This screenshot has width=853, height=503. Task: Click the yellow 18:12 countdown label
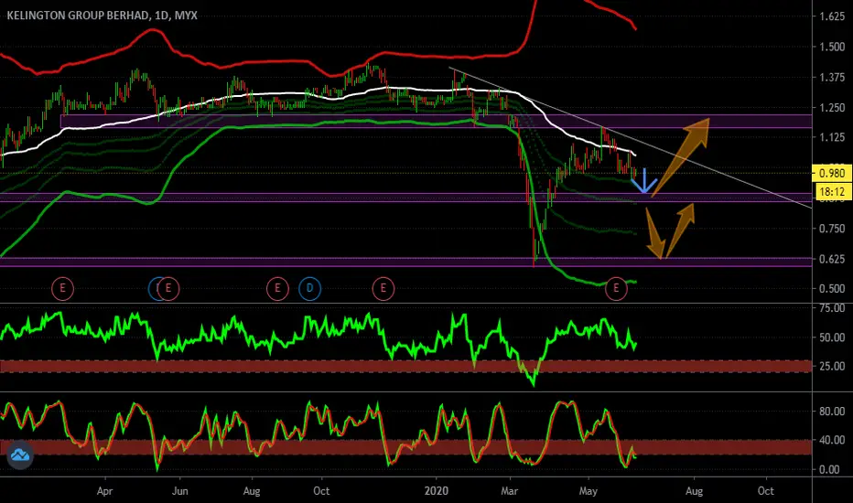[832, 191]
